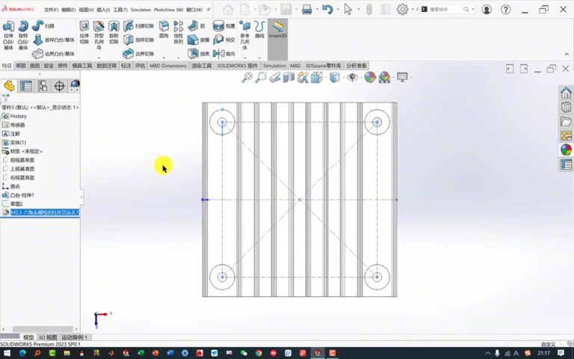Click the Section View icon
Image resolution: width=574 pixels, height=359 pixels.
[288, 77]
